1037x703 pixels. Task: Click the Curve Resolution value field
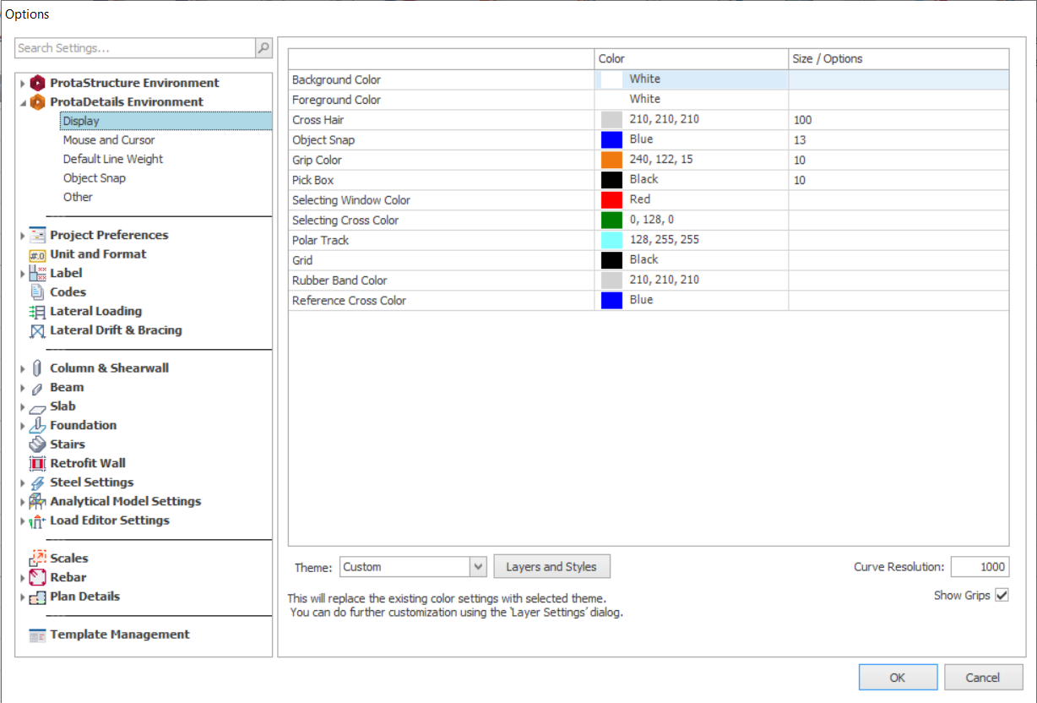(x=980, y=567)
